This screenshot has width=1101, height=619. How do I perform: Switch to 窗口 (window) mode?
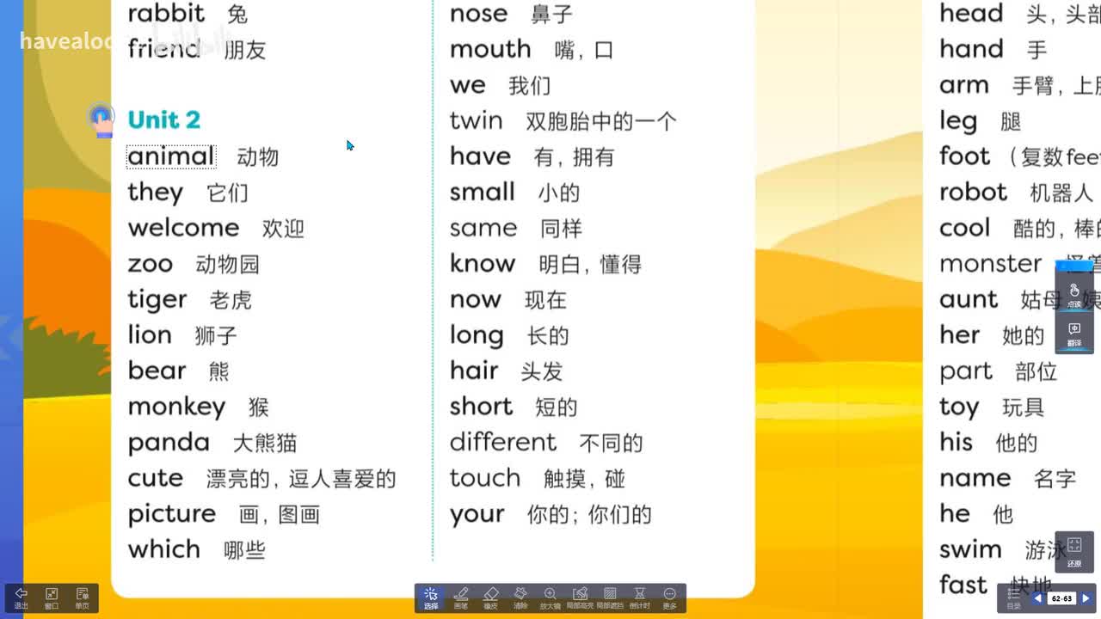pyautogui.click(x=52, y=598)
